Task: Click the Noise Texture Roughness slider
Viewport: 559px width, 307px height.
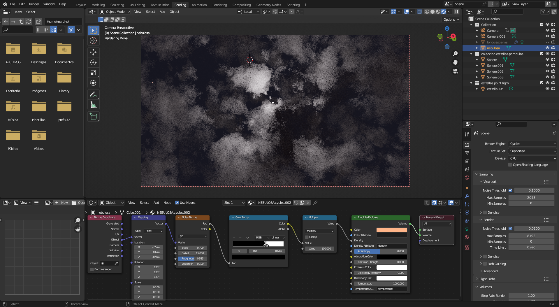Action: (x=192, y=259)
